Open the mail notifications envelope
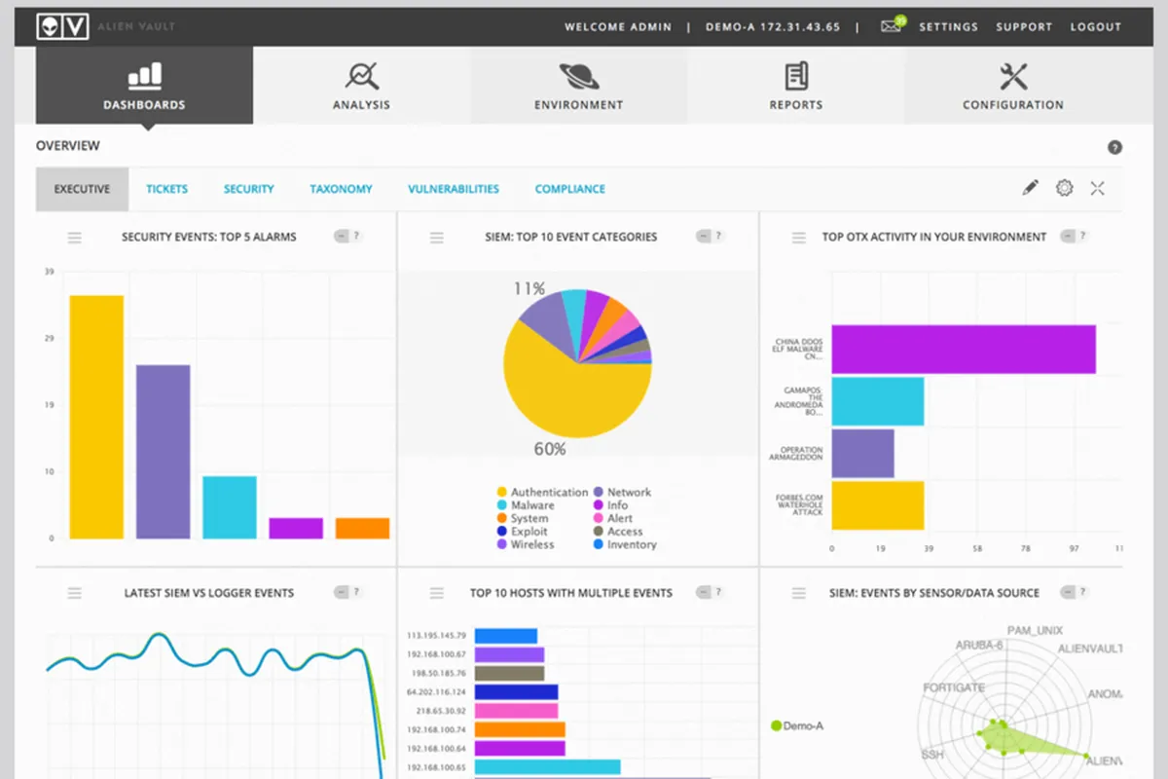1168x779 pixels. click(x=892, y=25)
